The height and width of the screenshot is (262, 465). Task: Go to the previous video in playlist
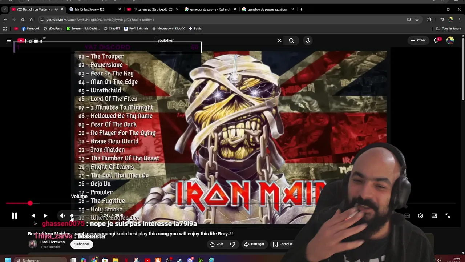tap(33, 216)
